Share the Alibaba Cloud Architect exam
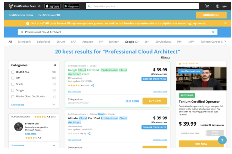 point(89,134)
